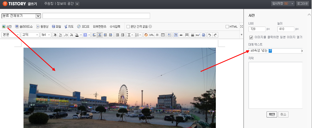Insert a URL link
This screenshot has height=128, width=312.
152,35
